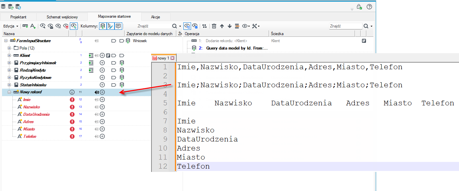Toggle the eye-tree view button in operations toolbar
The image size is (459, 191).
(187, 26)
